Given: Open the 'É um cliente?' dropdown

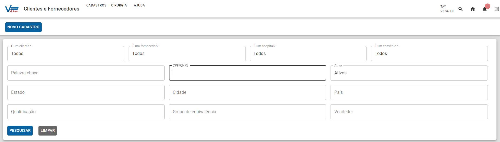Looking at the screenshot, I should pyautogui.click(x=66, y=54).
